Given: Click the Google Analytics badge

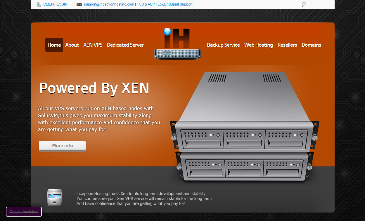Looking at the screenshot, I should 24,212.
